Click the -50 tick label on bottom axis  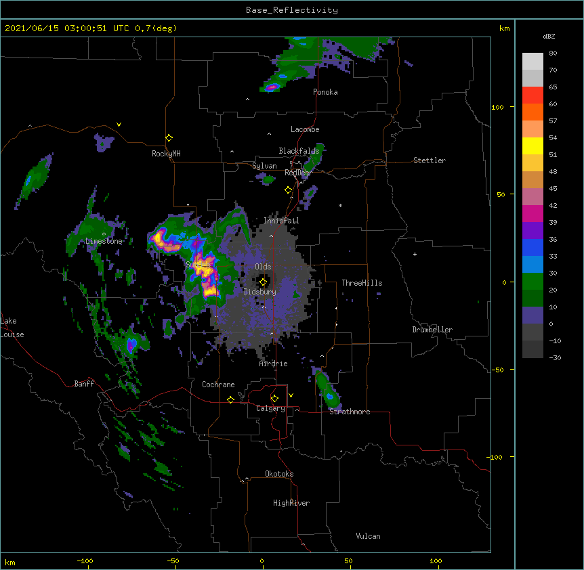173,561
